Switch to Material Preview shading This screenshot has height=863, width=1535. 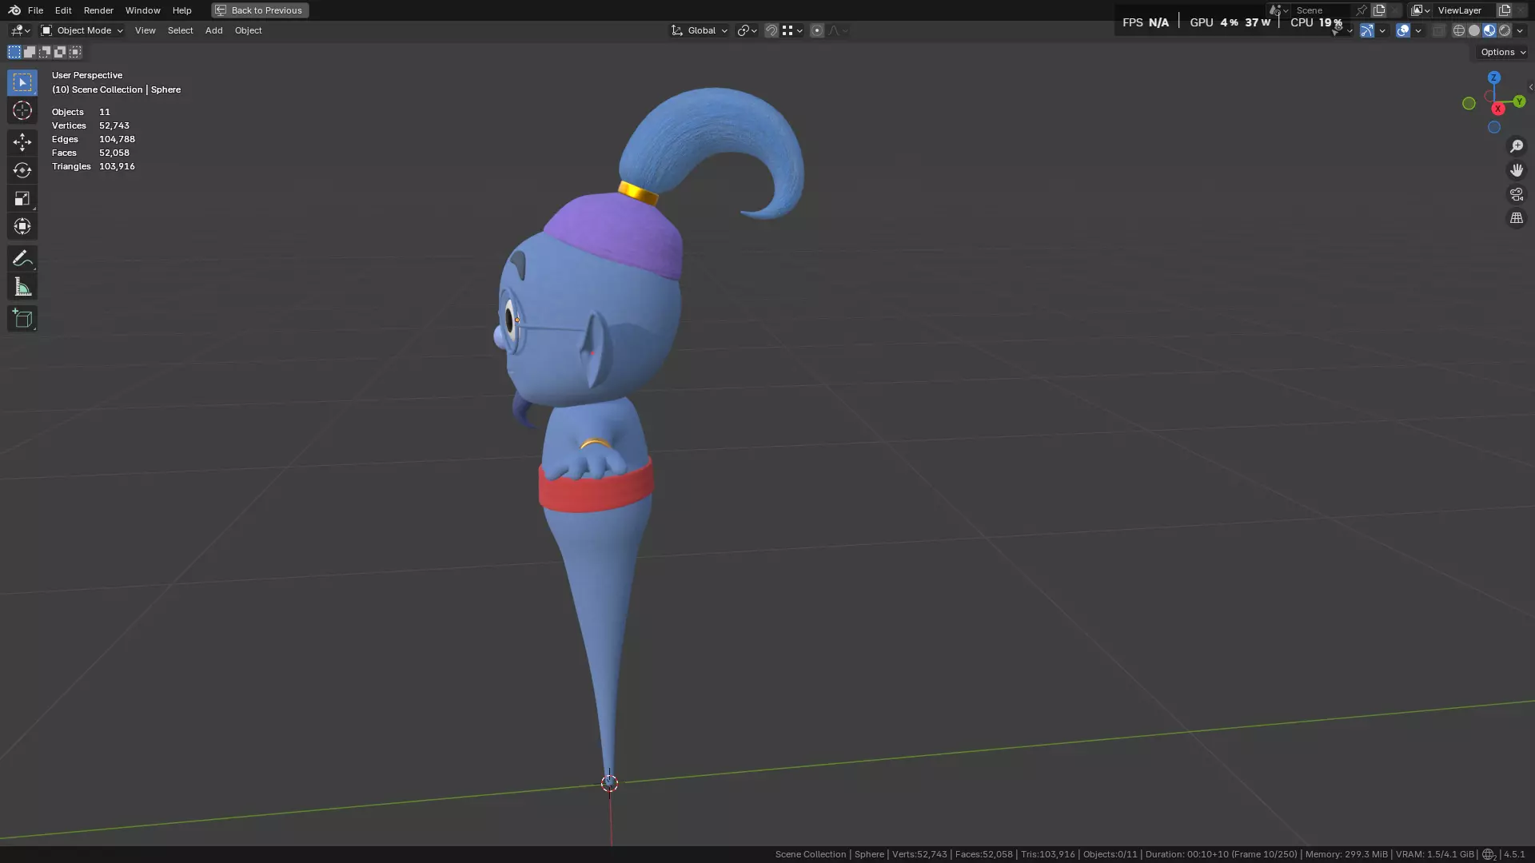pyautogui.click(x=1489, y=30)
